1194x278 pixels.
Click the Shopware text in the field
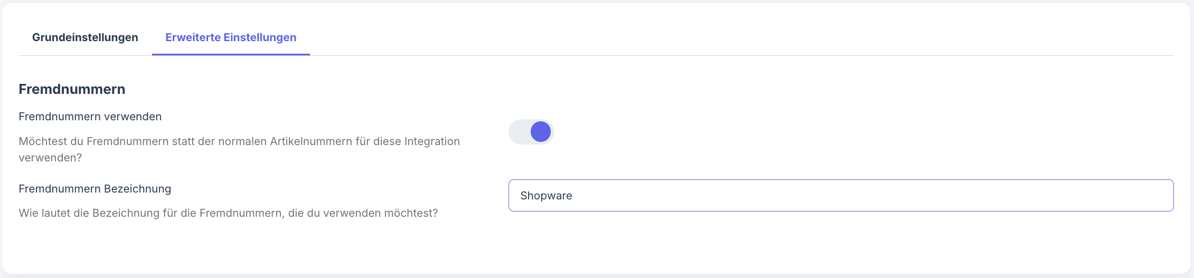pyautogui.click(x=546, y=196)
